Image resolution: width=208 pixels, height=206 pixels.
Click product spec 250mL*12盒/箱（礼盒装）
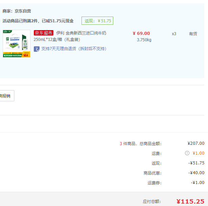(x=57, y=40)
